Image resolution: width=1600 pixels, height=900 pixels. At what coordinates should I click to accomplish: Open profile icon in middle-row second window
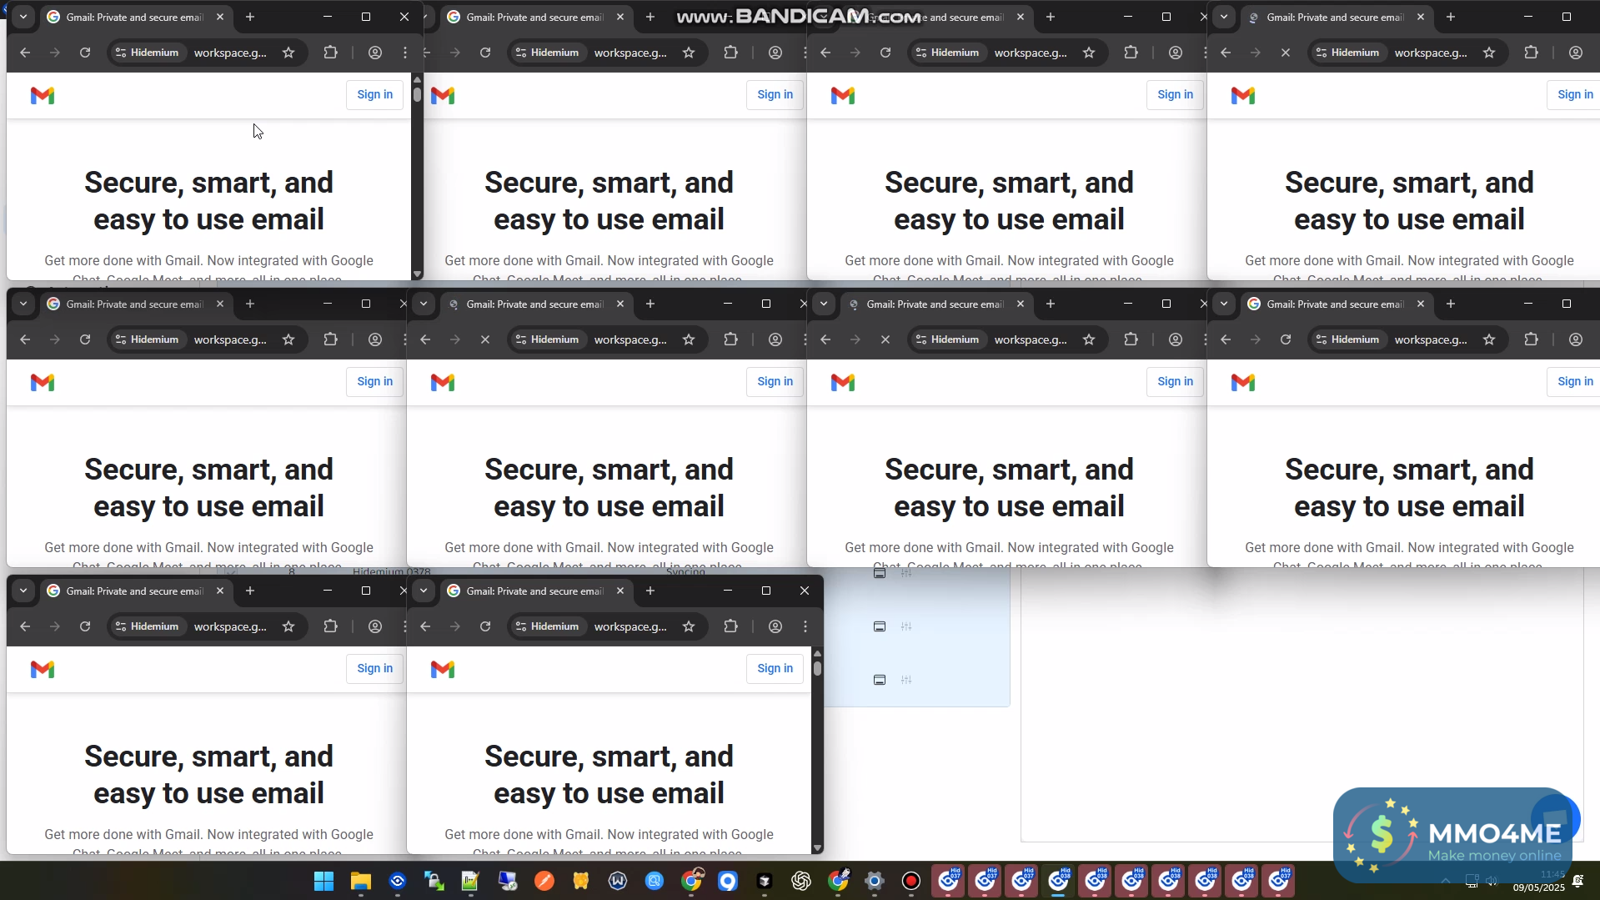pyautogui.click(x=775, y=339)
